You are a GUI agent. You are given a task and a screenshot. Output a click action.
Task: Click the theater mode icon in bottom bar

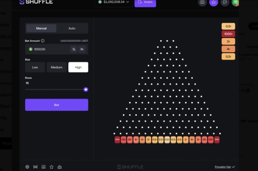35,167
